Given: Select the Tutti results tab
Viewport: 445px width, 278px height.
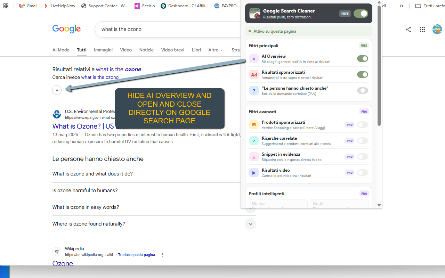Looking at the screenshot, I should click(82, 50).
